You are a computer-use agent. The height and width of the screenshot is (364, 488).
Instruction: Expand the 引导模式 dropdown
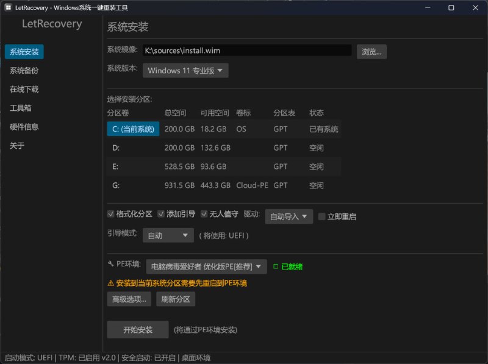pyautogui.click(x=168, y=235)
